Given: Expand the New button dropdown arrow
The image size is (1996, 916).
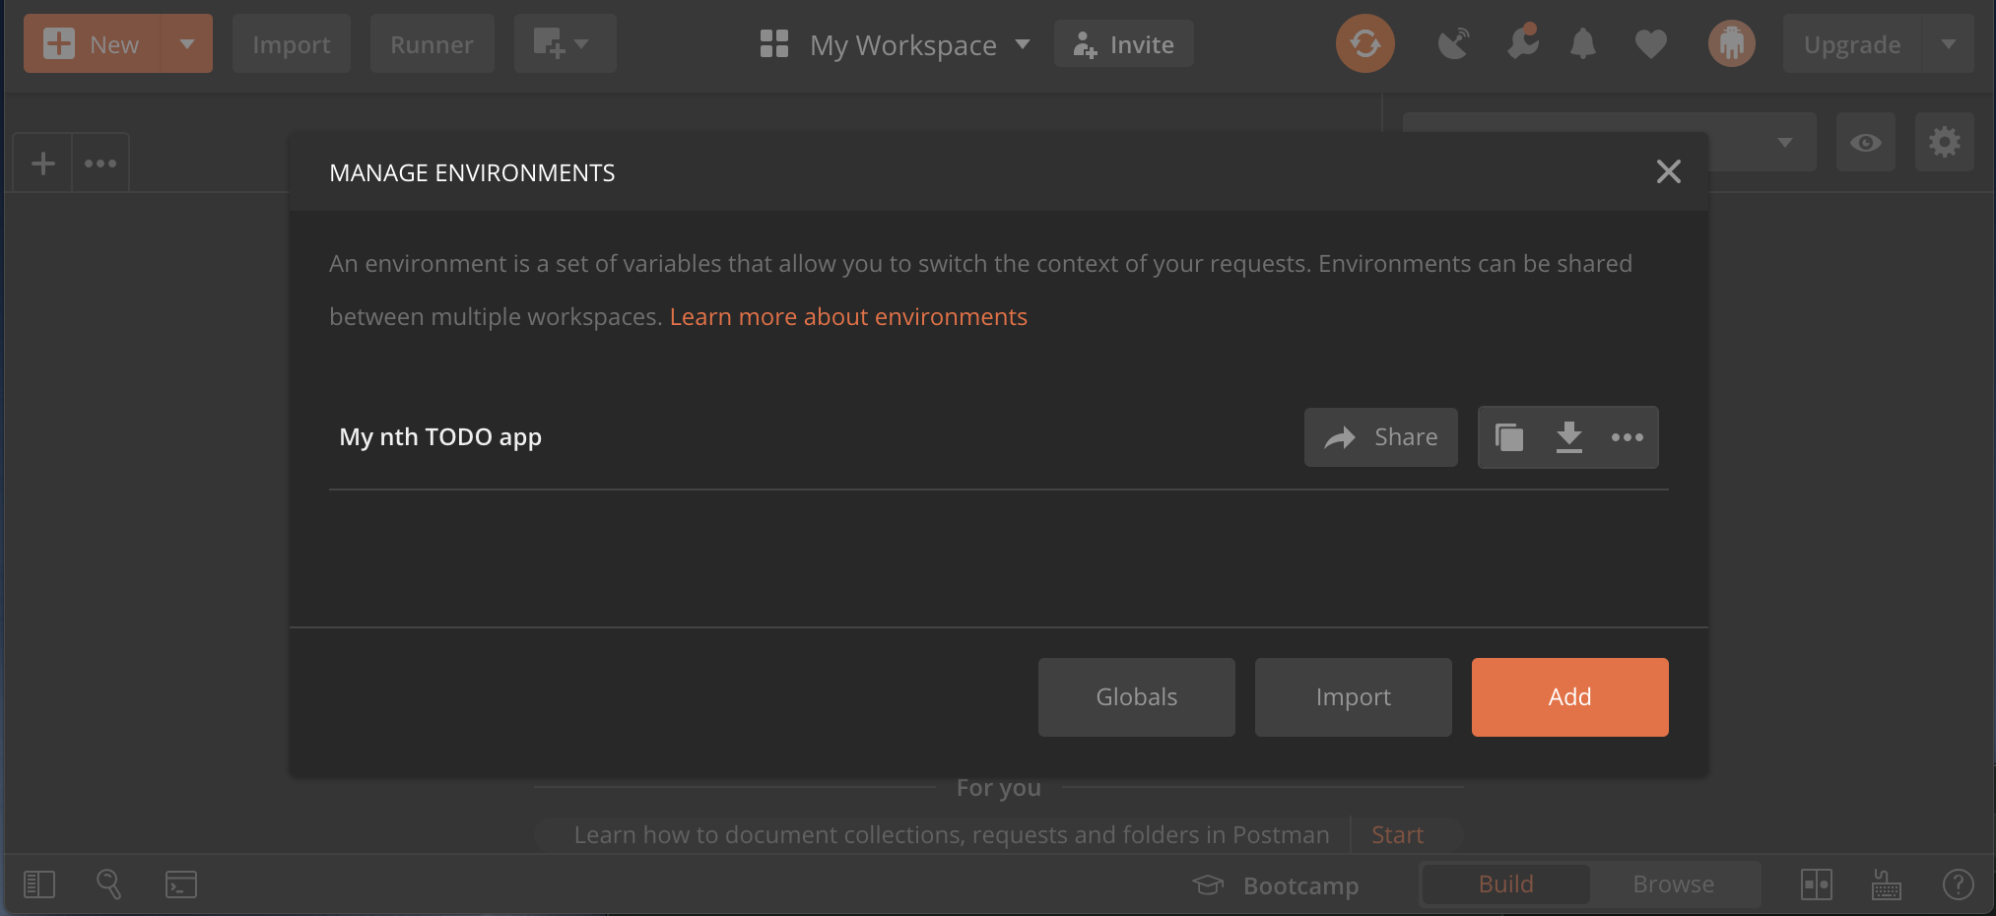Looking at the screenshot, I should [187, 44].
